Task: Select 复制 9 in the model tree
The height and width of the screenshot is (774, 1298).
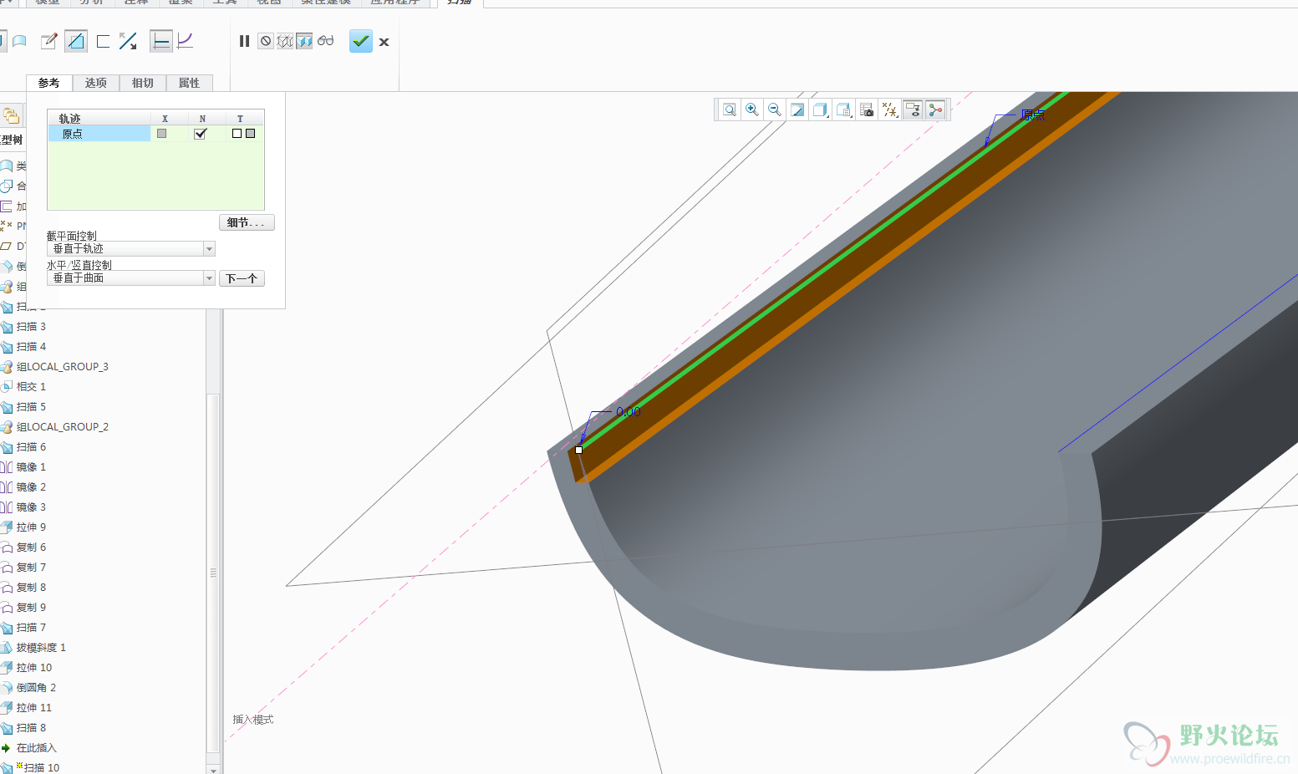Action: [31, 608]
